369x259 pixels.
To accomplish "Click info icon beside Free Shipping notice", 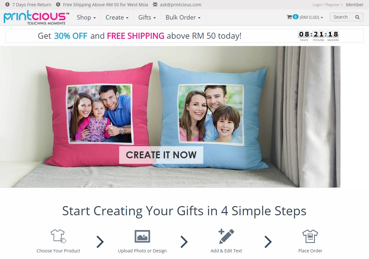I will point(58,4).
